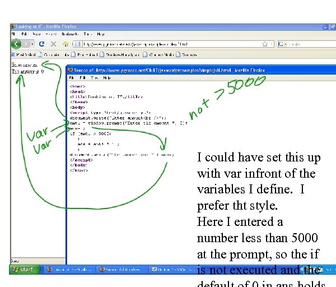Switch to first Firefox taskbar button

click(x=69, y=270)
